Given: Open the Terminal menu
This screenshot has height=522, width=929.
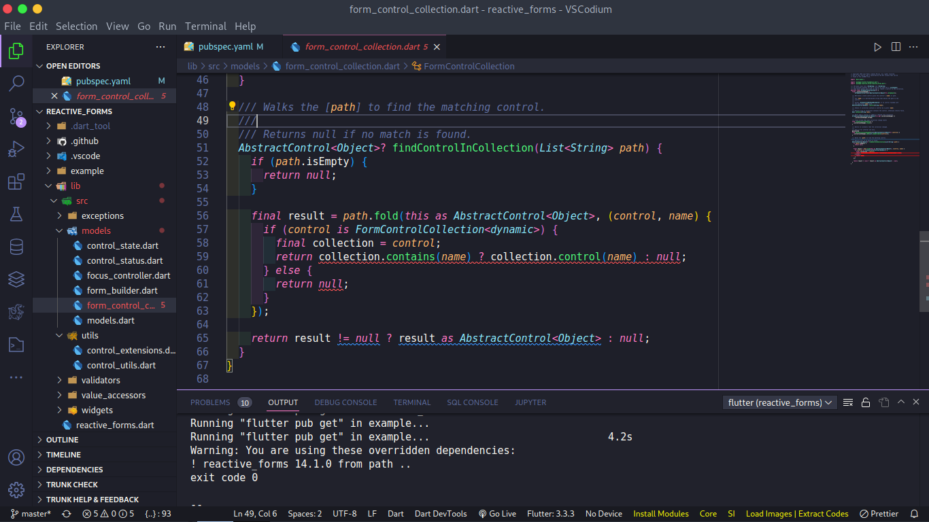Looking at the screenshot, I should click(205, 26).
